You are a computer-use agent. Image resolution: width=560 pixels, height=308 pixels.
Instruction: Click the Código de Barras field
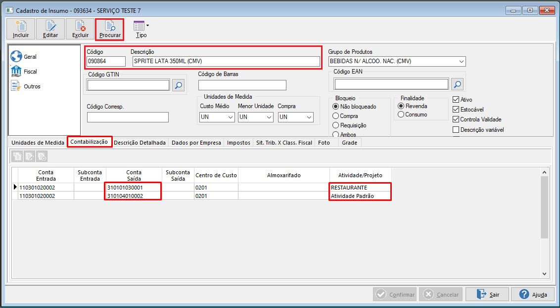(x=242, y=85)
